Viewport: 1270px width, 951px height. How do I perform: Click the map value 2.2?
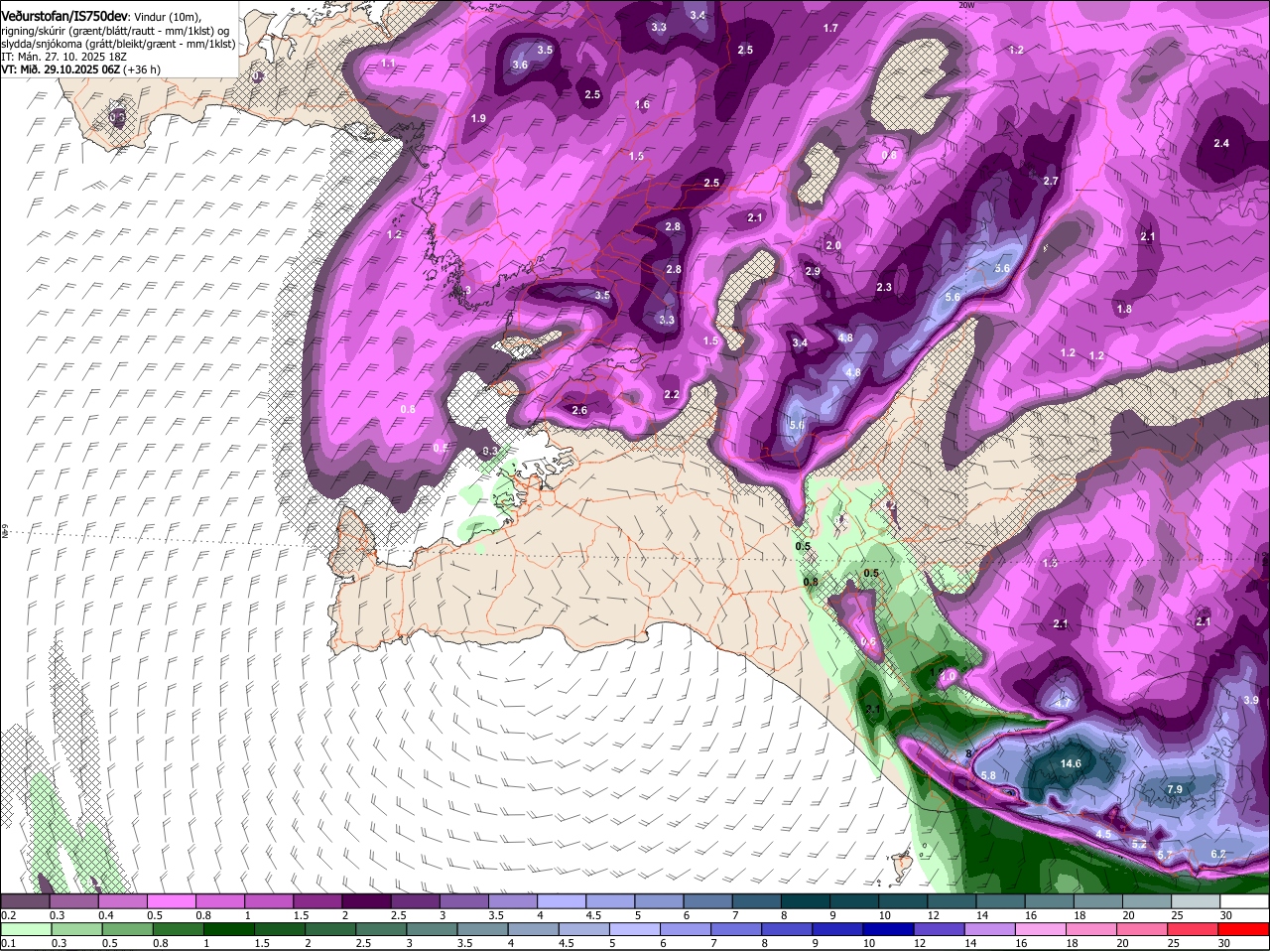point(671,394)
